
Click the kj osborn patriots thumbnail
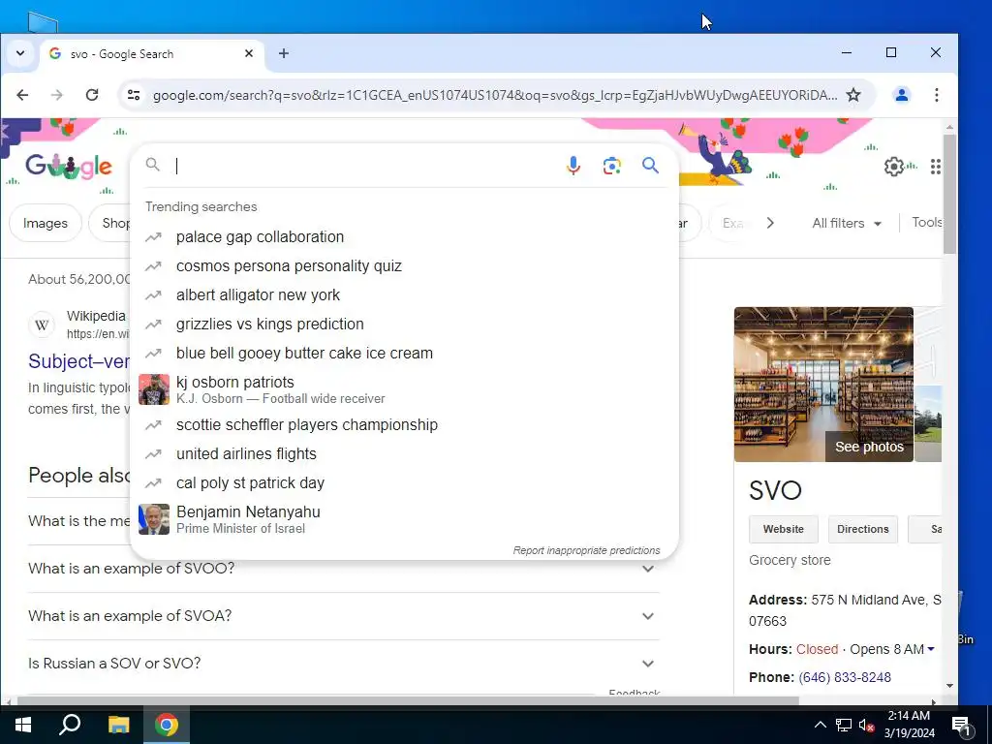[x=154, y=389]
